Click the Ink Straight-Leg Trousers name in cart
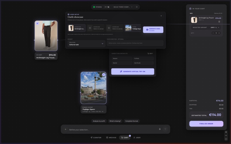The height and width of the screenshot is (144, 231). (206, 18)
